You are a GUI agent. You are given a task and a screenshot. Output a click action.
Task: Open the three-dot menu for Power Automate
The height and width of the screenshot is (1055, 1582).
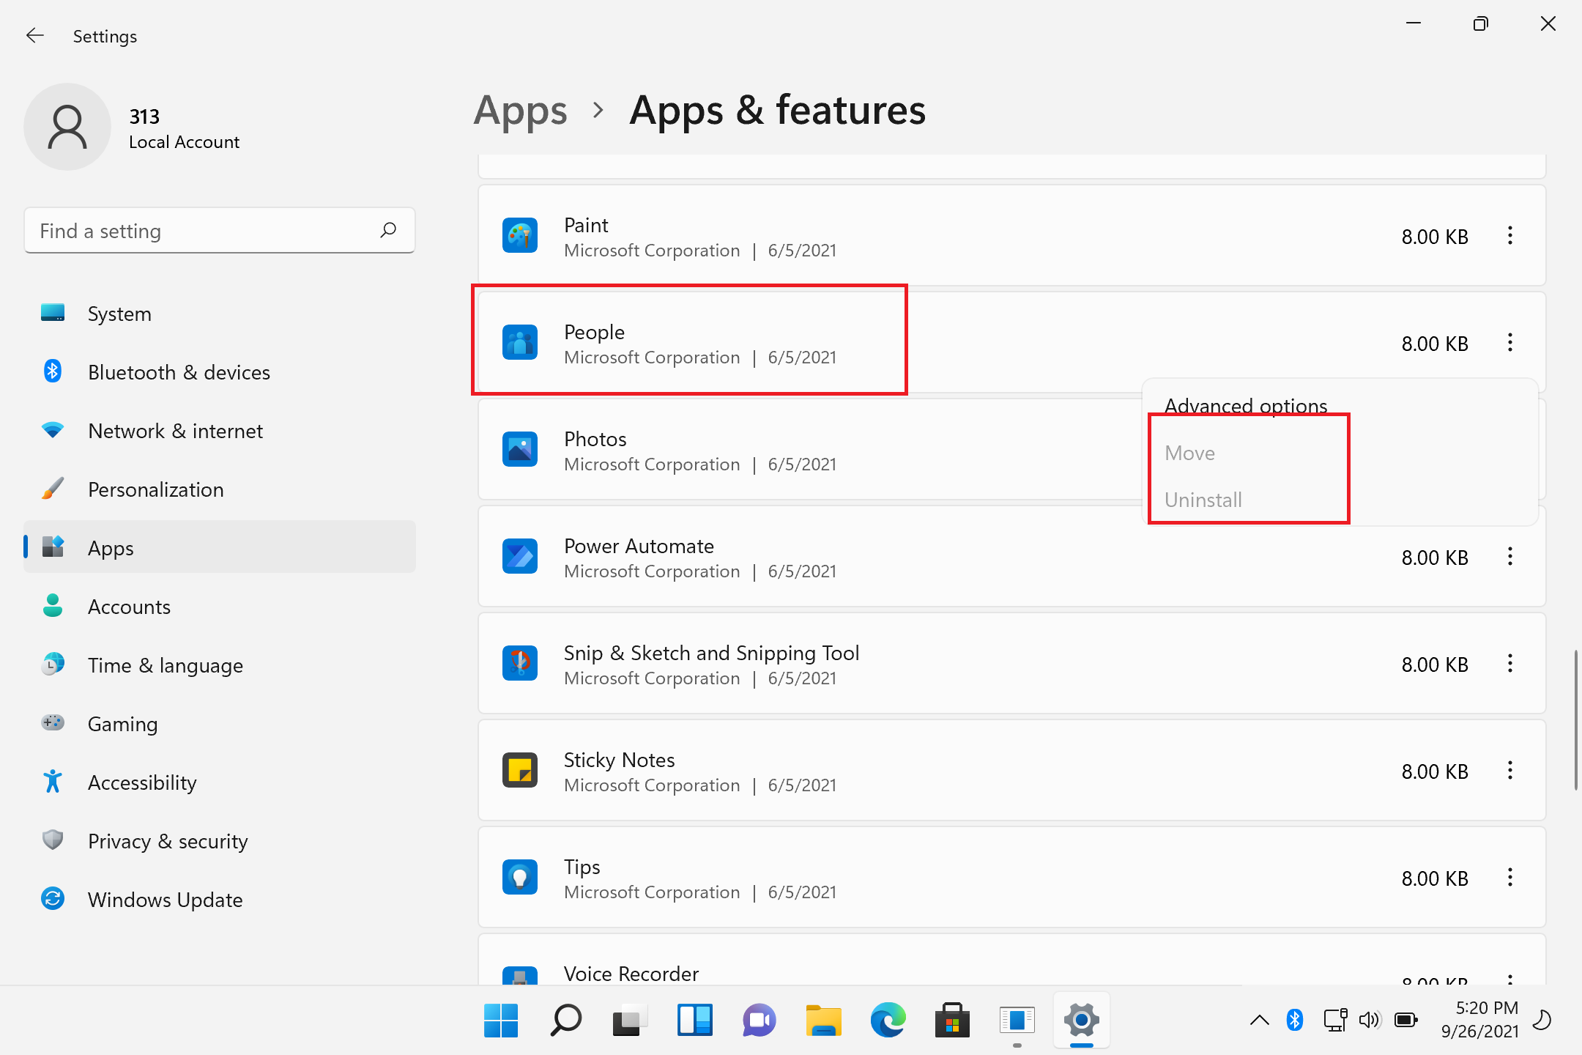click(1510, 557)
